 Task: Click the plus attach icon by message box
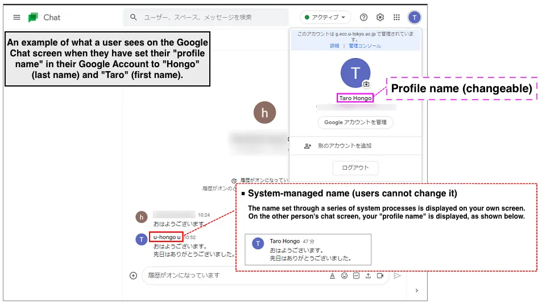(133, 276)
